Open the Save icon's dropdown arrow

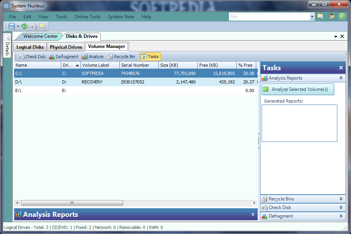click(18, 27)
